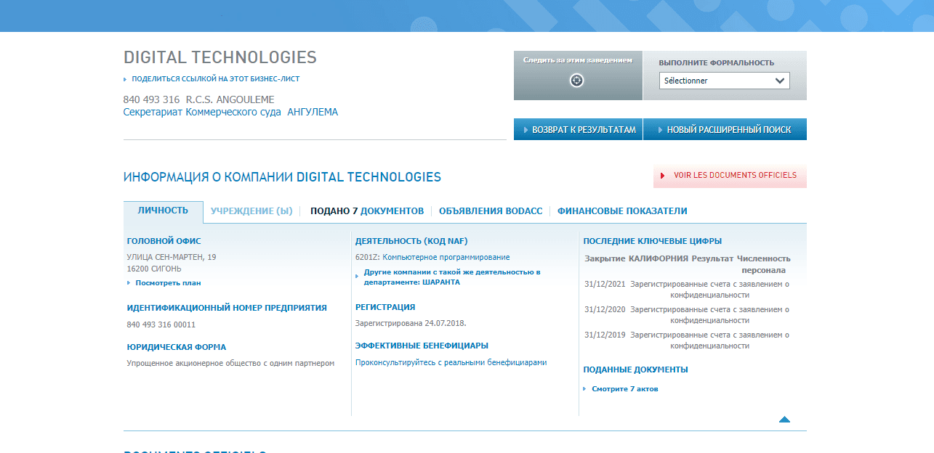934x453 pixels.
Task: Open 'Финансовые показатели' tab
Action: point(622,211)
